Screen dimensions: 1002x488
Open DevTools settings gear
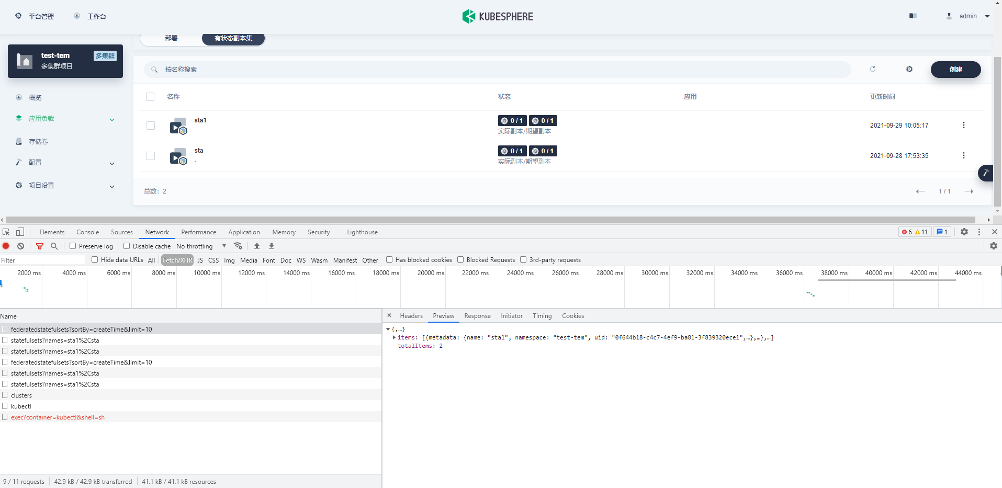click(x=964, y=232)
